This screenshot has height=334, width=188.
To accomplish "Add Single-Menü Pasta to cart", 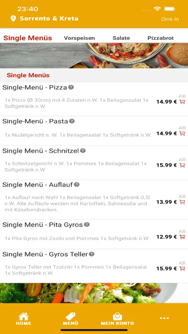I will click(x=182, y=133).
